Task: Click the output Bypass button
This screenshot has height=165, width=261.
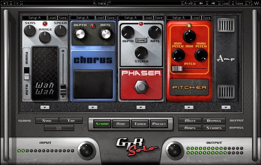Action: click(x=214, y=120)
